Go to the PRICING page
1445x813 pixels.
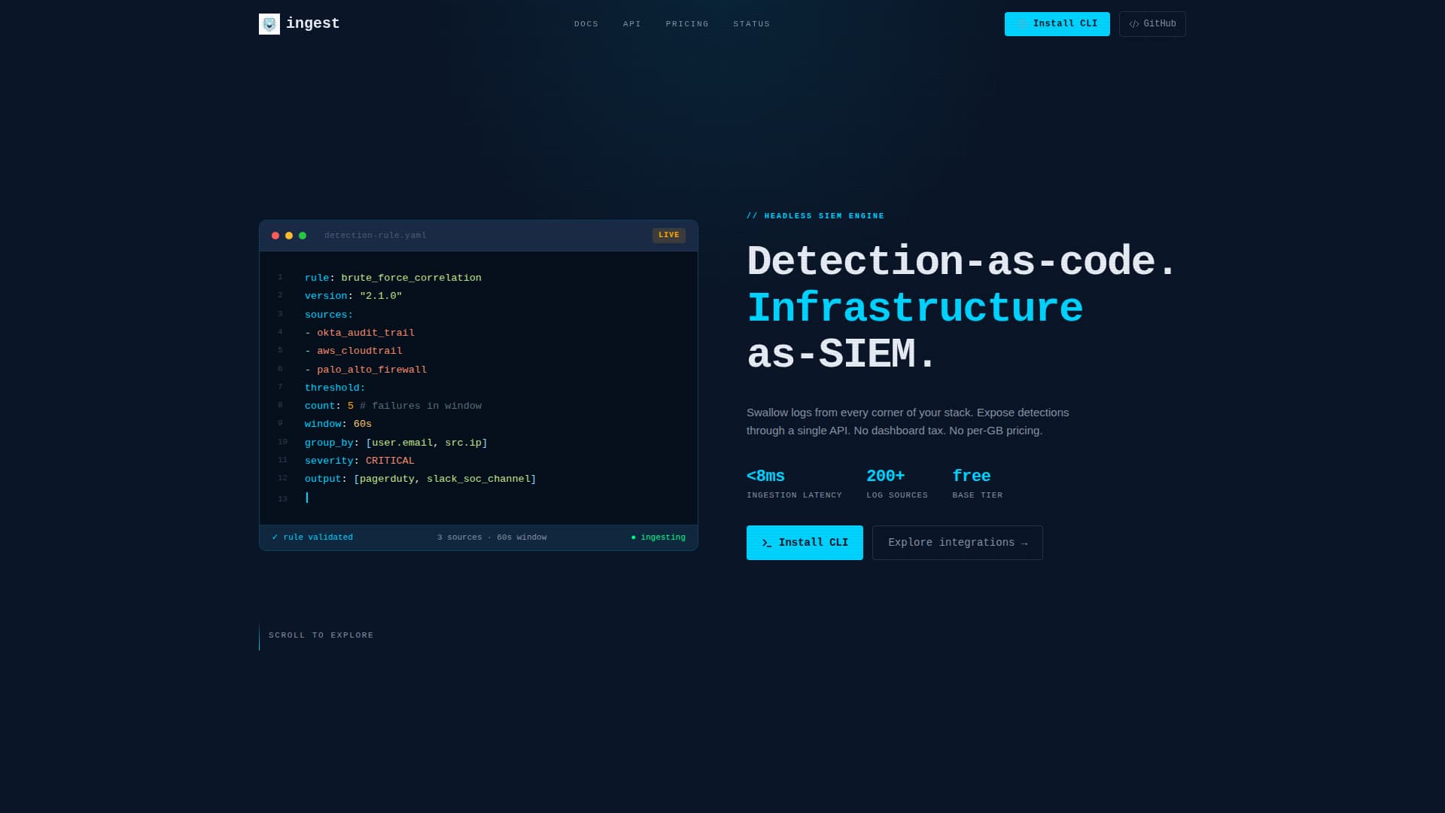[x=687, y=24]
